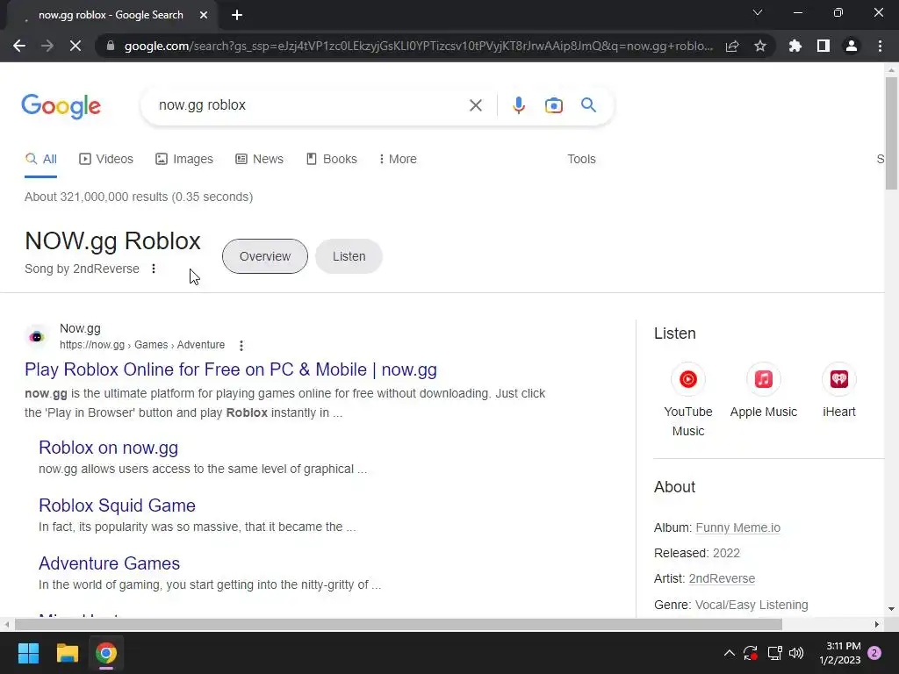
Task: Open a new tab with plus button
Action: (237, 16)
